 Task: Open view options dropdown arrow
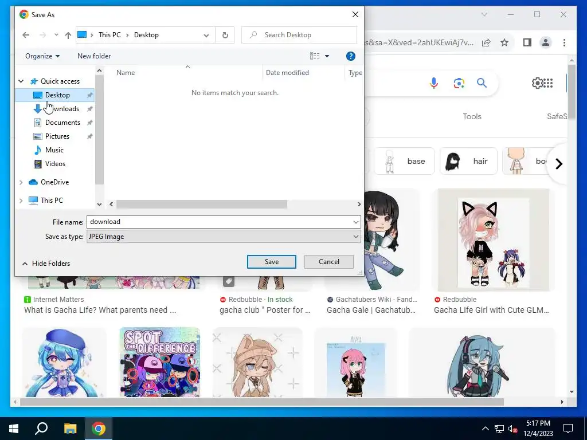(327, 56)
